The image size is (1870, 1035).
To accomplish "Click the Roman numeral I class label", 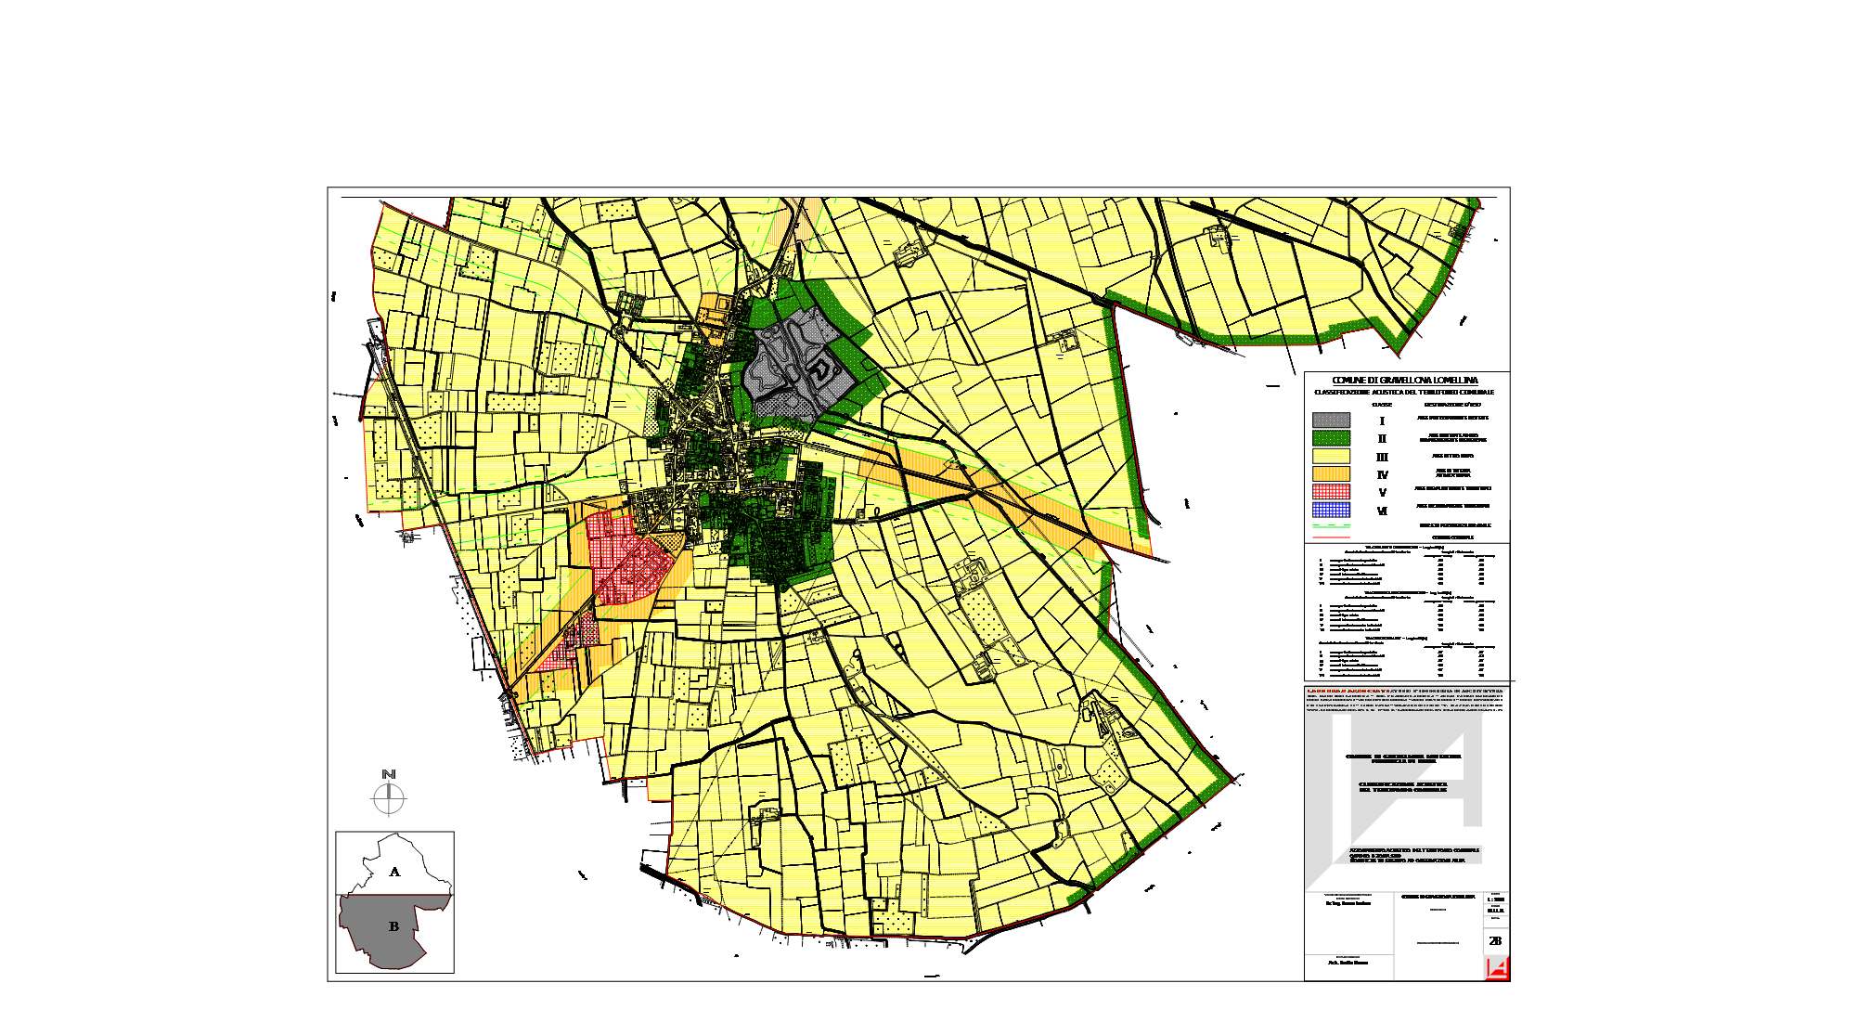I will tap(1382, 421).
